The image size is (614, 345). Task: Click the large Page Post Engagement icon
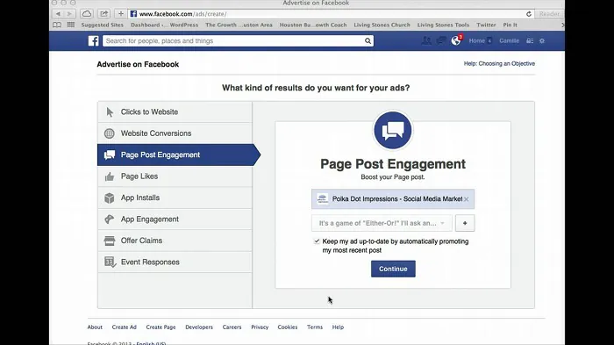393,131
